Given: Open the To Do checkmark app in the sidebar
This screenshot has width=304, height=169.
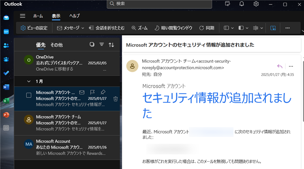Looking at the screenshot, I should (x=6, y=73).
